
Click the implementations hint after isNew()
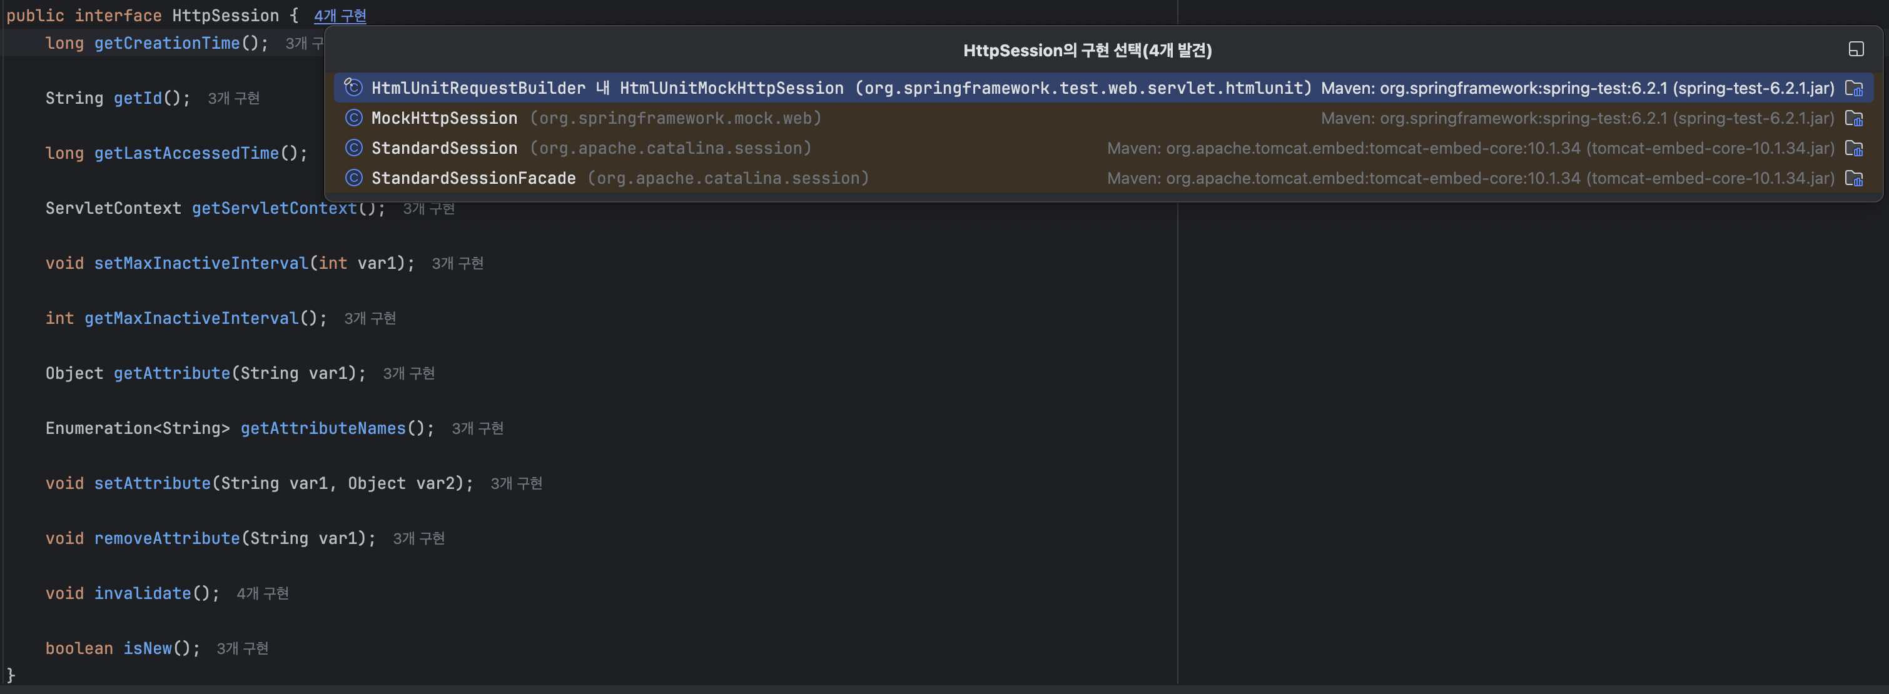coord(242,648)
